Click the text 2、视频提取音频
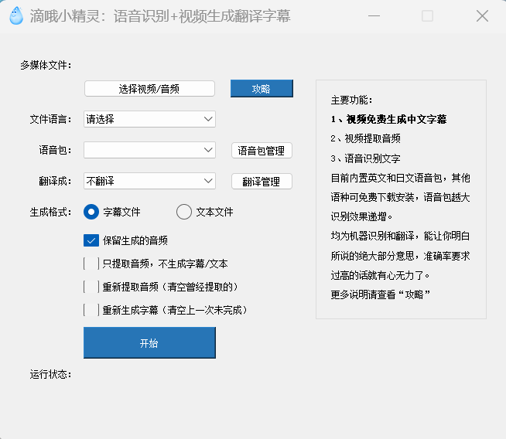 pos(366,139)
